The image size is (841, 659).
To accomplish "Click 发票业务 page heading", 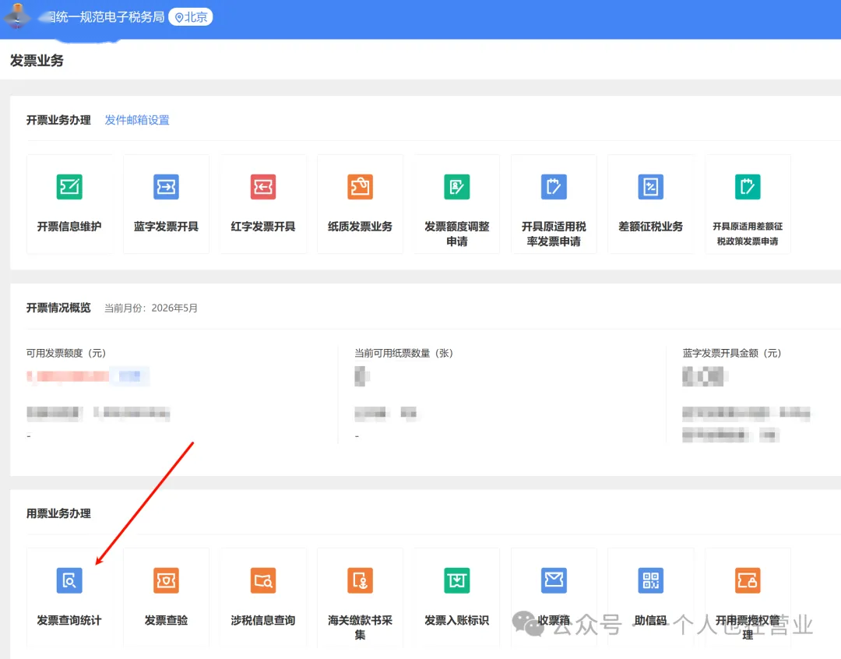I will [x=37, y=61].
